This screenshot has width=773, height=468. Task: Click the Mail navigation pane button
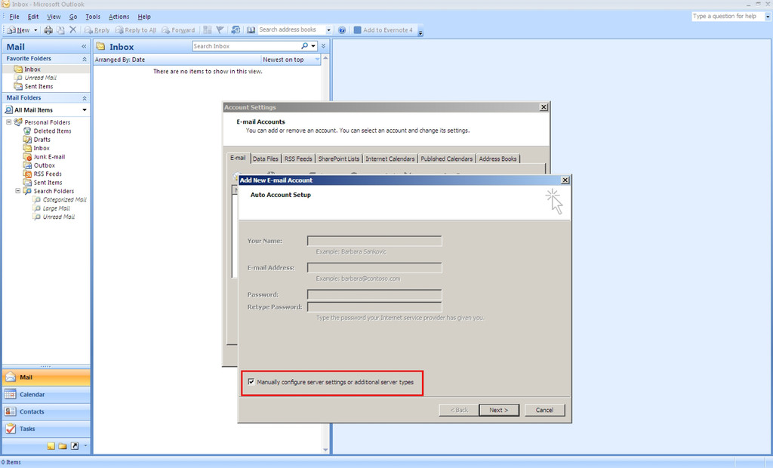pos(46,377)
